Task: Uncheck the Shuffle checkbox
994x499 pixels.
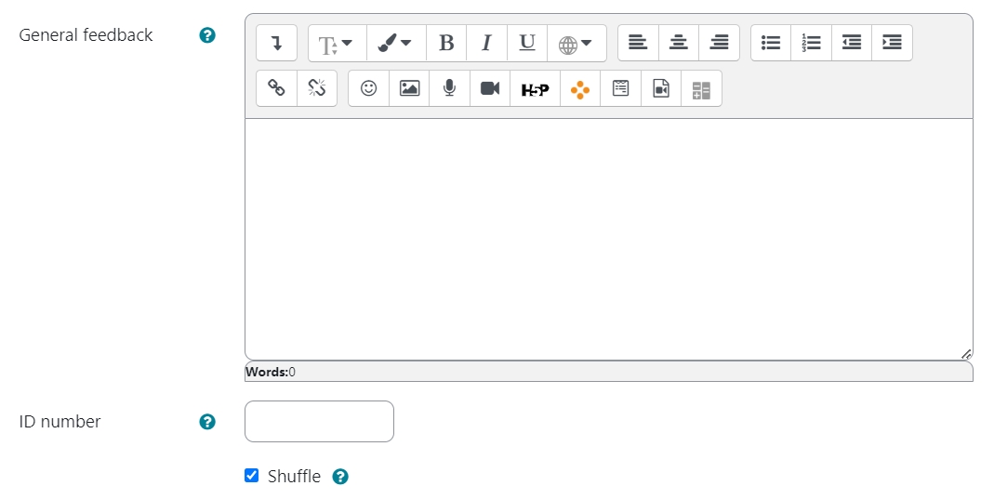Action: [x=251, y=476]
